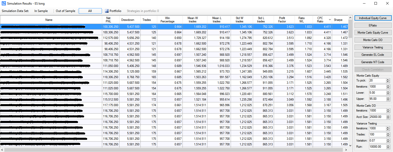Decrease Monte Carlo Equity Iterations with down arrow
The width and height of the screenshot is (393, 152).
coord(388,88)
